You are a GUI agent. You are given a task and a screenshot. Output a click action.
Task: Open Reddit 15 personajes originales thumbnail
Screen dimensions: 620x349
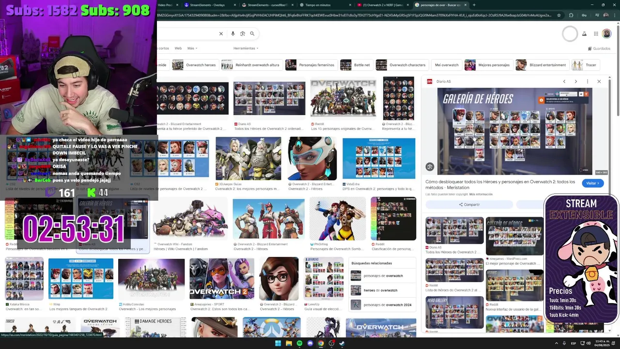(x=343, y=98)
